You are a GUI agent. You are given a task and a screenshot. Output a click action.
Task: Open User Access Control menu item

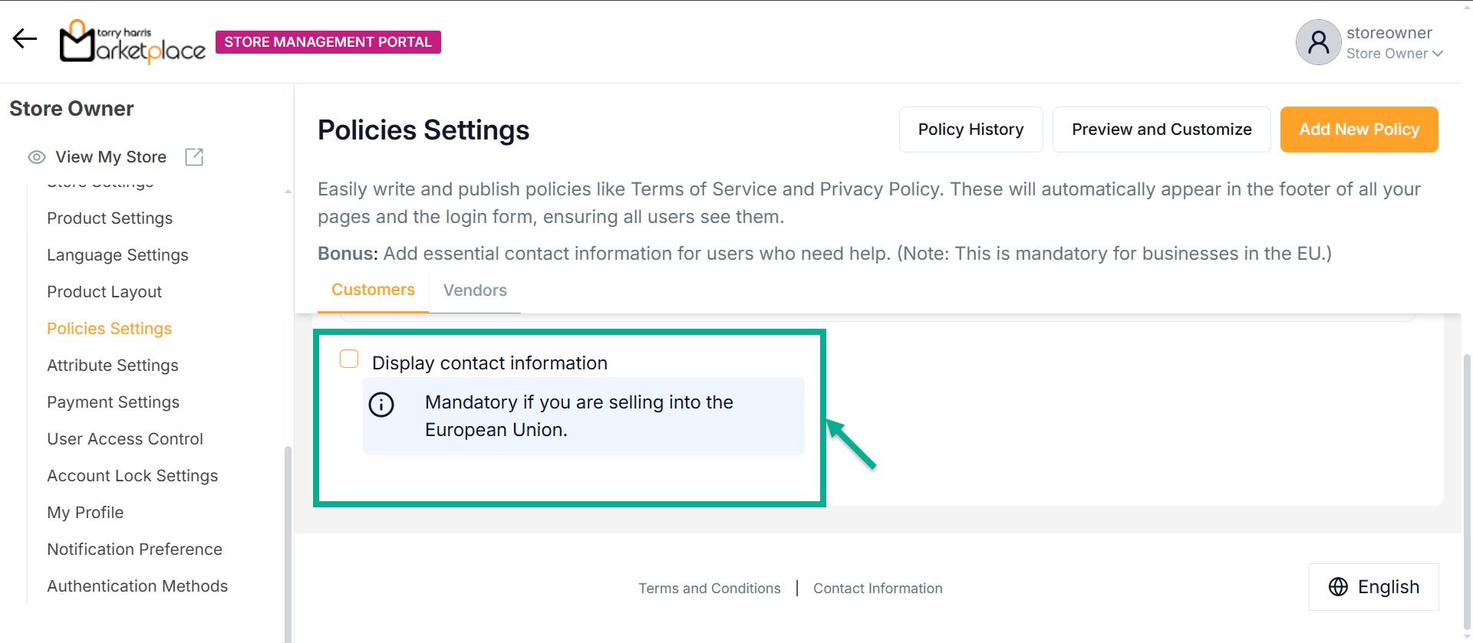125,439
